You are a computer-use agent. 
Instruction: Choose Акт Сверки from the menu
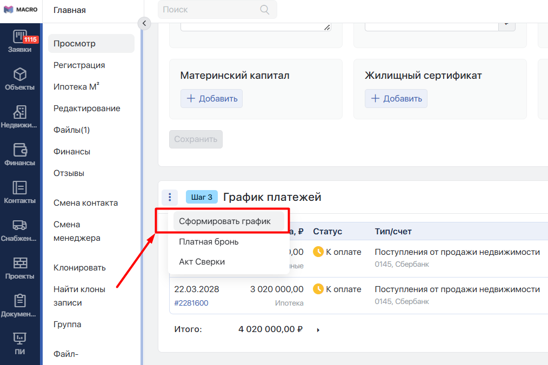(202, 262)
